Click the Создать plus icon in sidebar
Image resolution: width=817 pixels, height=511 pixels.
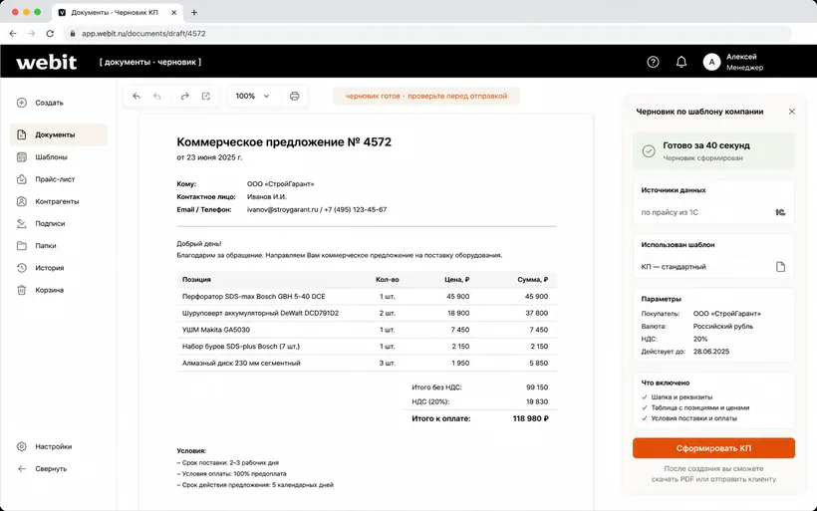[21, 103]
